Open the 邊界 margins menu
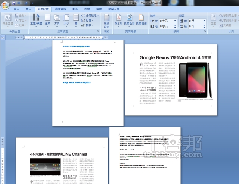The width and height of the screenshot is (239, 184). pos(47,21)
